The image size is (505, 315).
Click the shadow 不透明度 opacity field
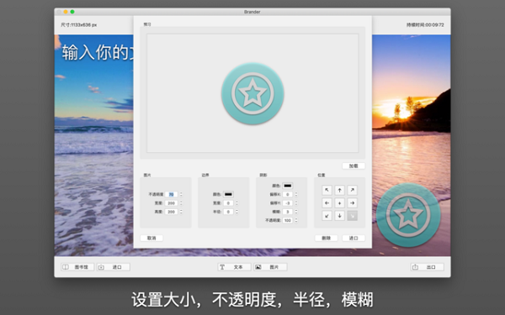(x=288, y=220)
